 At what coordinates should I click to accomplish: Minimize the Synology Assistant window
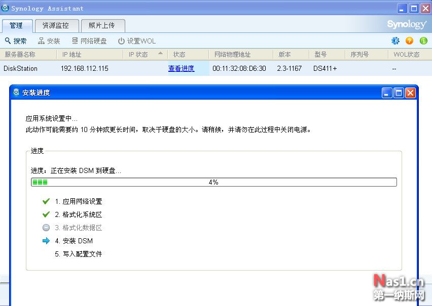click(x=402, y=9)
